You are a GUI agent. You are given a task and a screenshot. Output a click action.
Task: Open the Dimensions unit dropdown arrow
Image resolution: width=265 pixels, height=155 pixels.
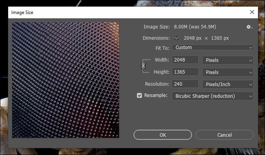pos(177,38)
